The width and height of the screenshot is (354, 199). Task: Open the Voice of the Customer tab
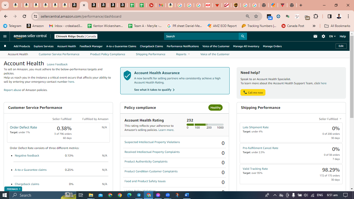click(x=215, y=54)
